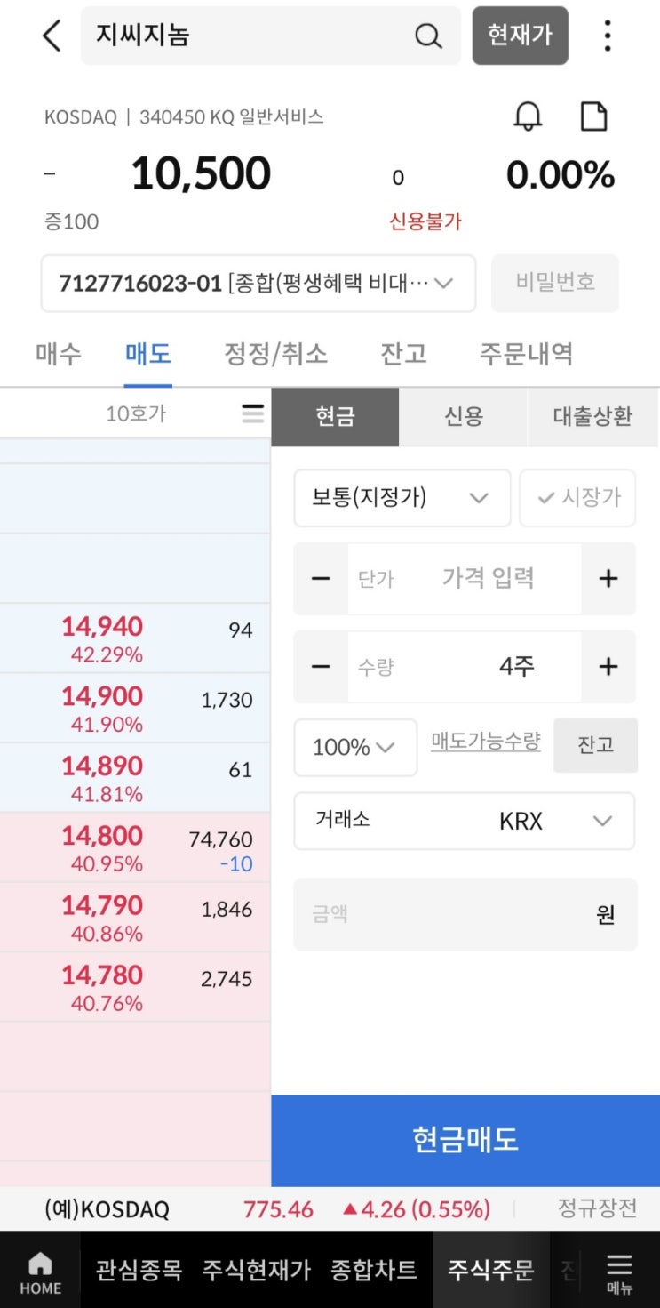Tap the back arrow icon

coord(52,36)
